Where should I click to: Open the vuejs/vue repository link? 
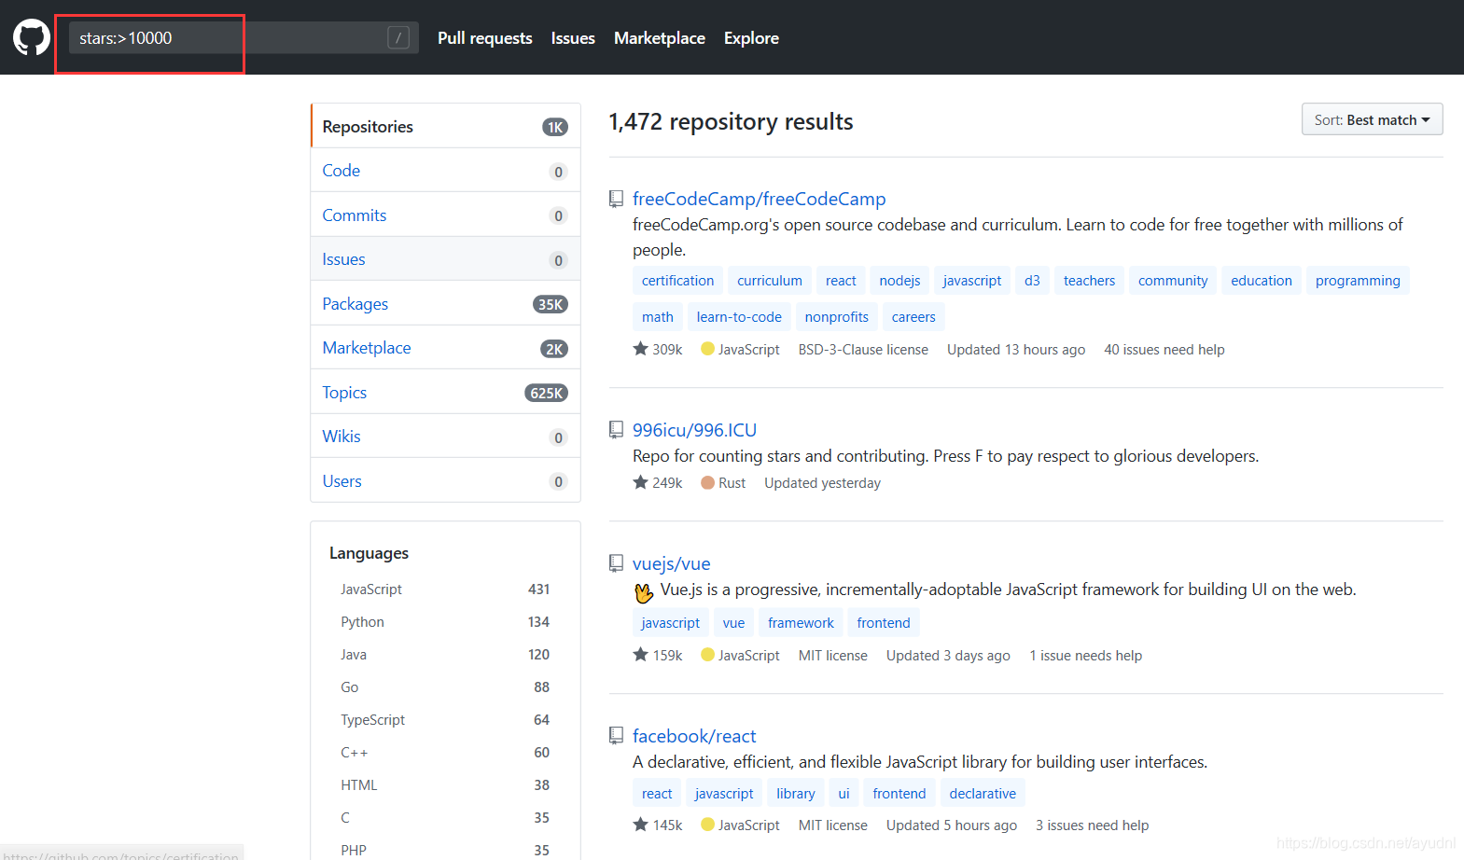(671, 563)
